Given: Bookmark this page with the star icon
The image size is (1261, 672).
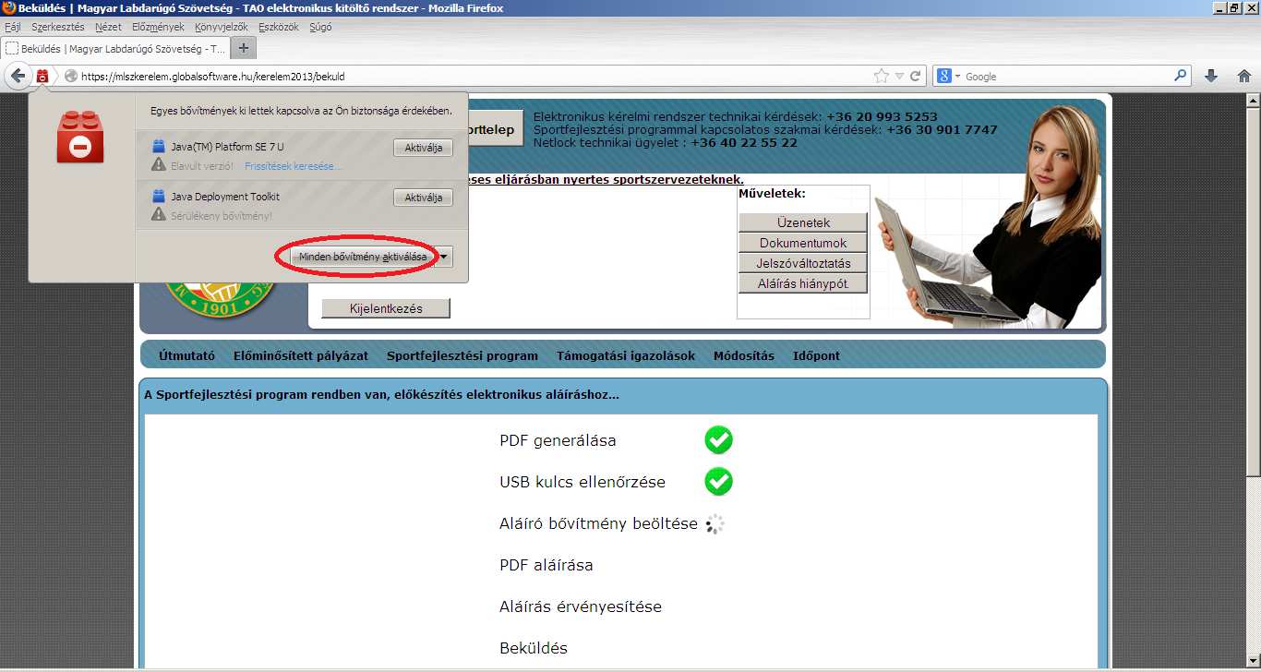Looking at the screenshot, I should [x=882, y=77].
